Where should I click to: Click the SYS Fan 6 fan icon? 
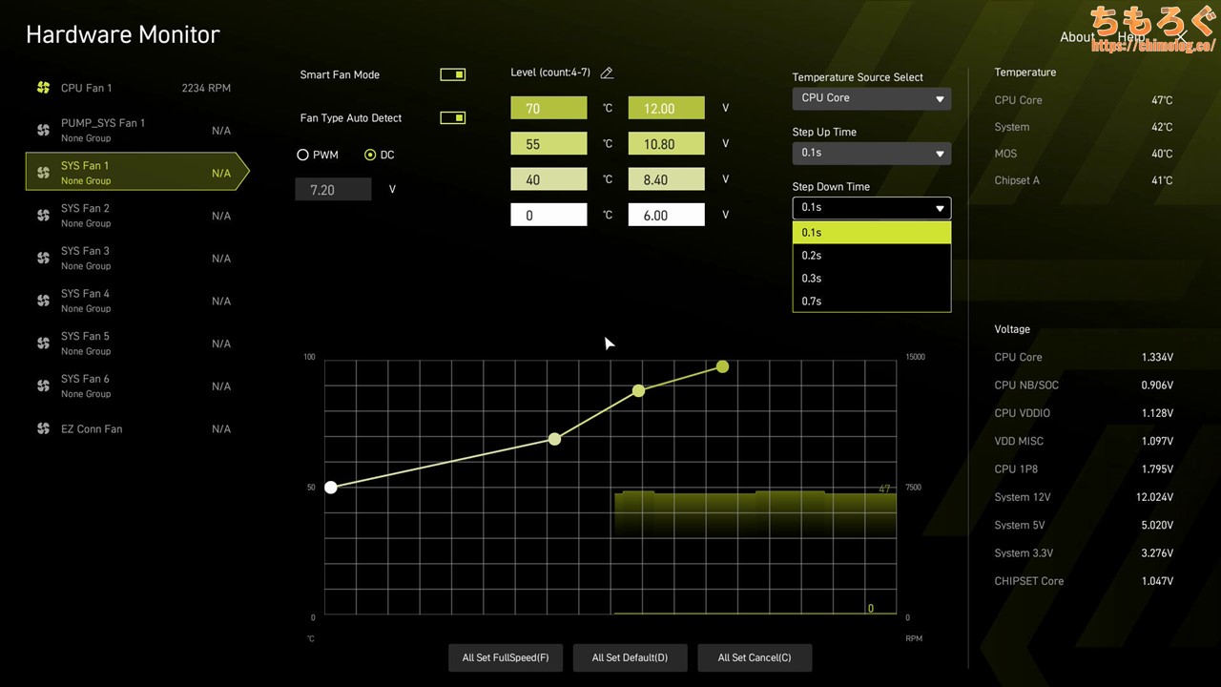coord(43,385)
